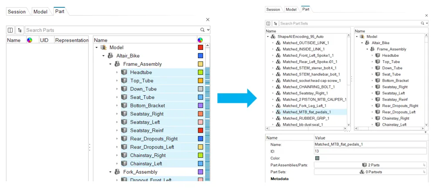The height and width of the screenshot is (189, 437).
Task: Select Part tab above Search Part Sets
Action: click(x=306, y=9)
